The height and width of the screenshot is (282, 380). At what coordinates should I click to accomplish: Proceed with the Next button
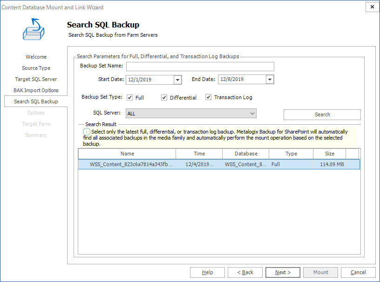pos(283,272)
